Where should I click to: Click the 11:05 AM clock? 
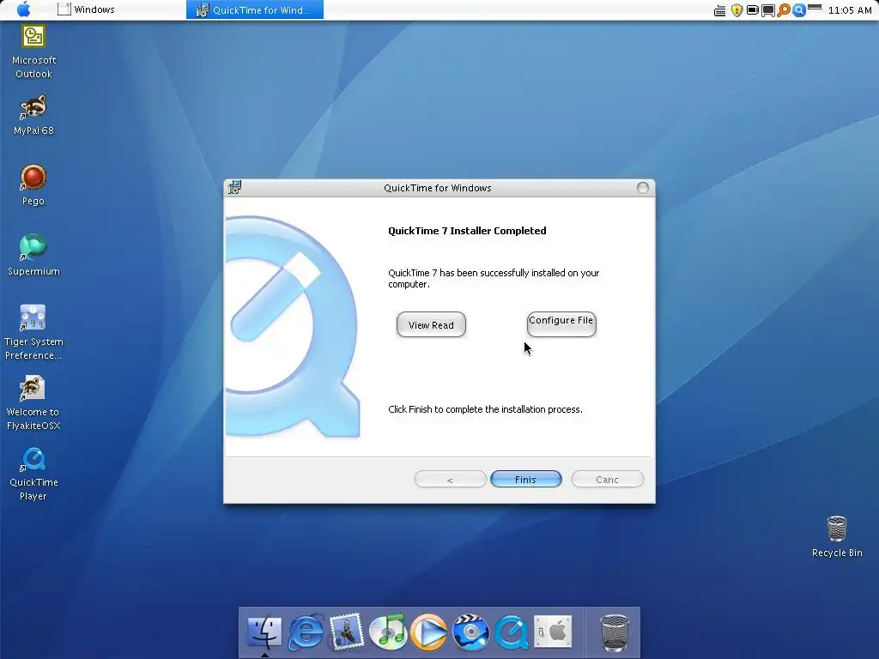(850, 10)
